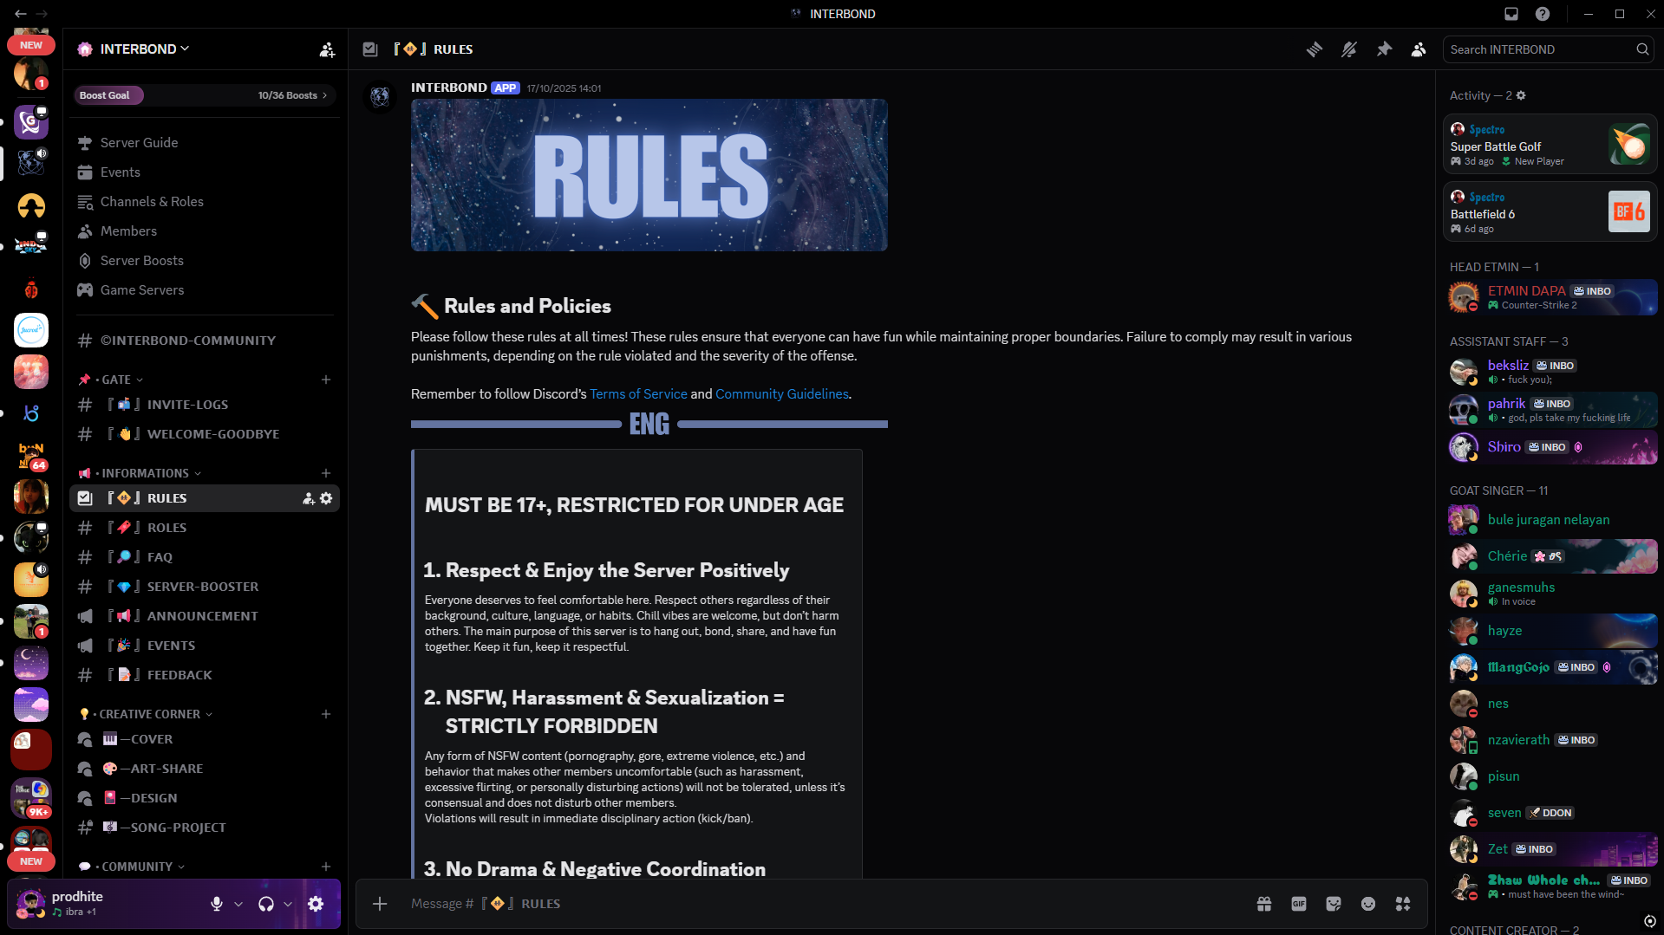Image resolution: width=1664 pixels, height=935 pixels.
Task: Open the WELCOME-GOODBYE channel
Action: point(205,434)
